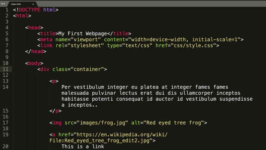Click the 'This is a link' text
This screenshot has height=150, width=266.
coord(83,146)
